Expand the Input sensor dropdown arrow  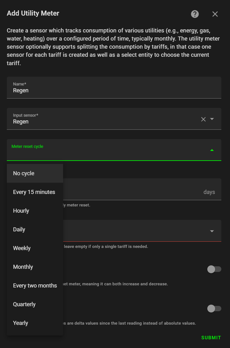coord(212,119)
